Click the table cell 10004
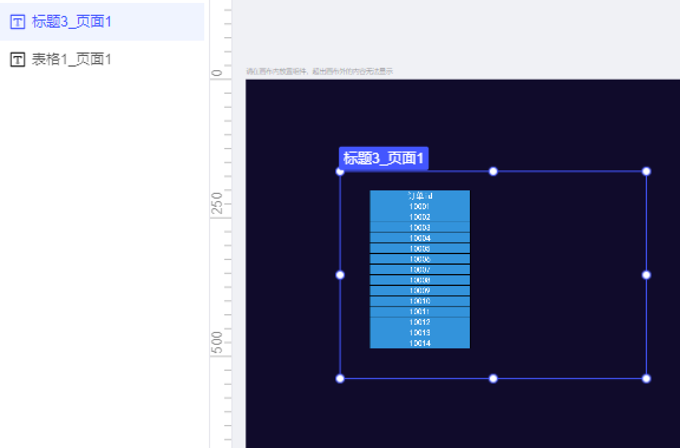Image resolution: width=680 pixels, height=448 pixels. click(x=420, y=238)
